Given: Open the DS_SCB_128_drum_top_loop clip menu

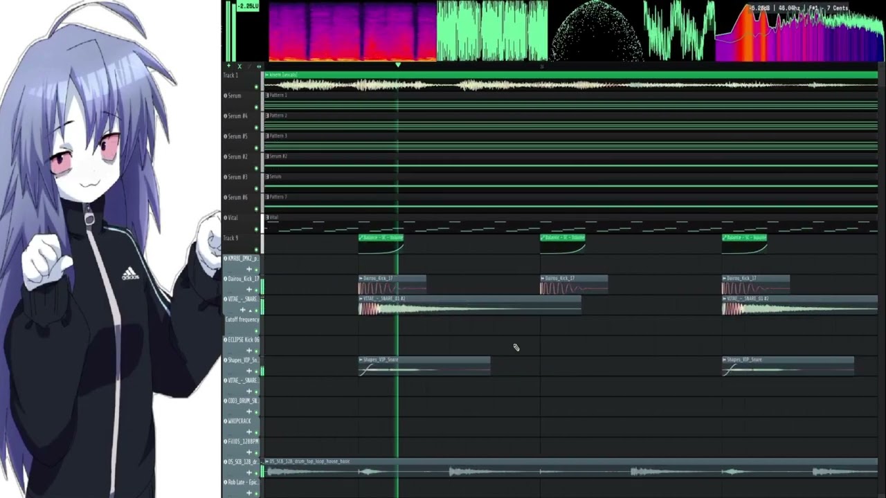Looking at the screenshot, I should 267,461.
